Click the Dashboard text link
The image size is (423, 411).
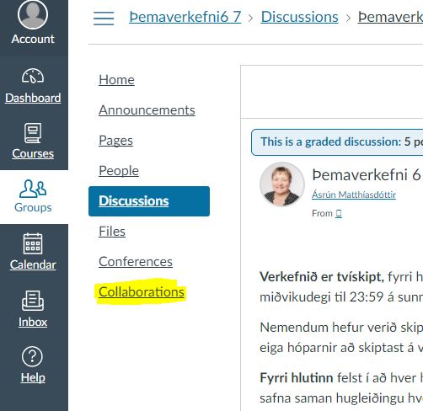(x=33, y=98)
